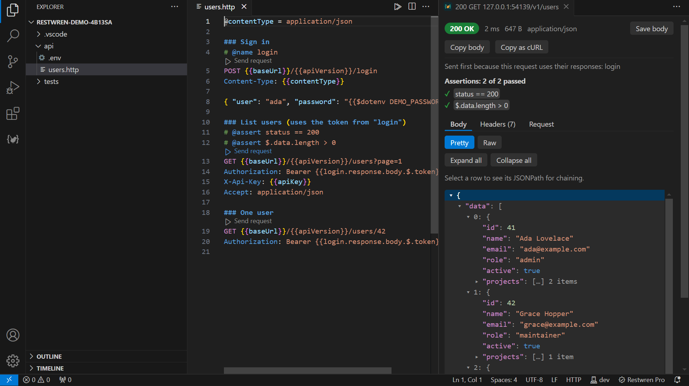Close the 200 GET response tab
This screenshot has height=386, width=689.
(566, 7)
